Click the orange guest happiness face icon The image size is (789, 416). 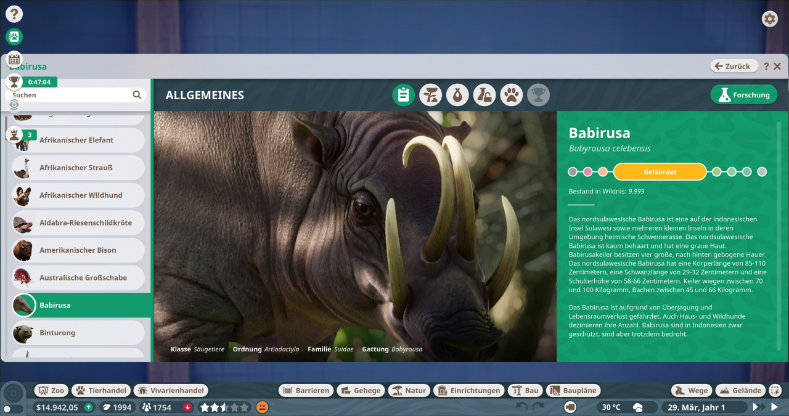click(x=263, y=407)
